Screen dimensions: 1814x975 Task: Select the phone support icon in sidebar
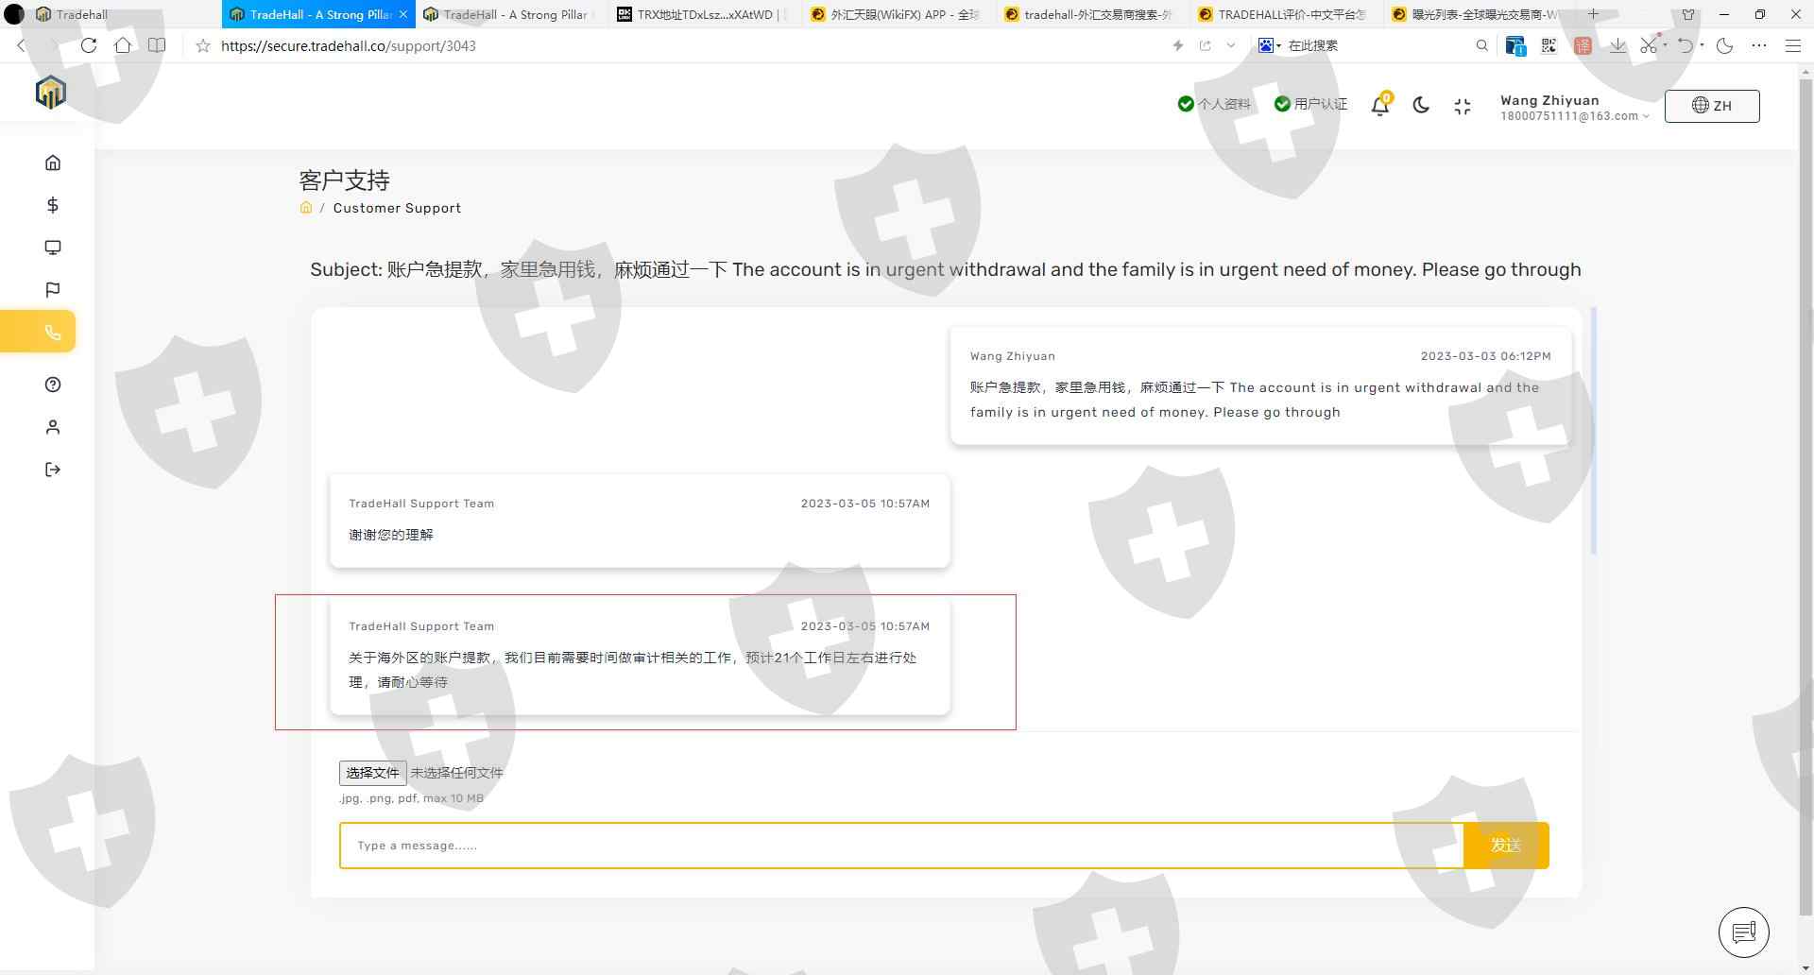pos(53,333)
